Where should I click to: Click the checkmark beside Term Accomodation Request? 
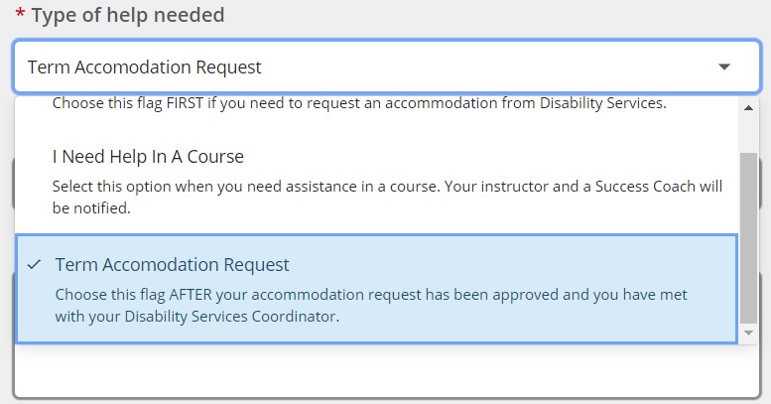click(35, 265)
